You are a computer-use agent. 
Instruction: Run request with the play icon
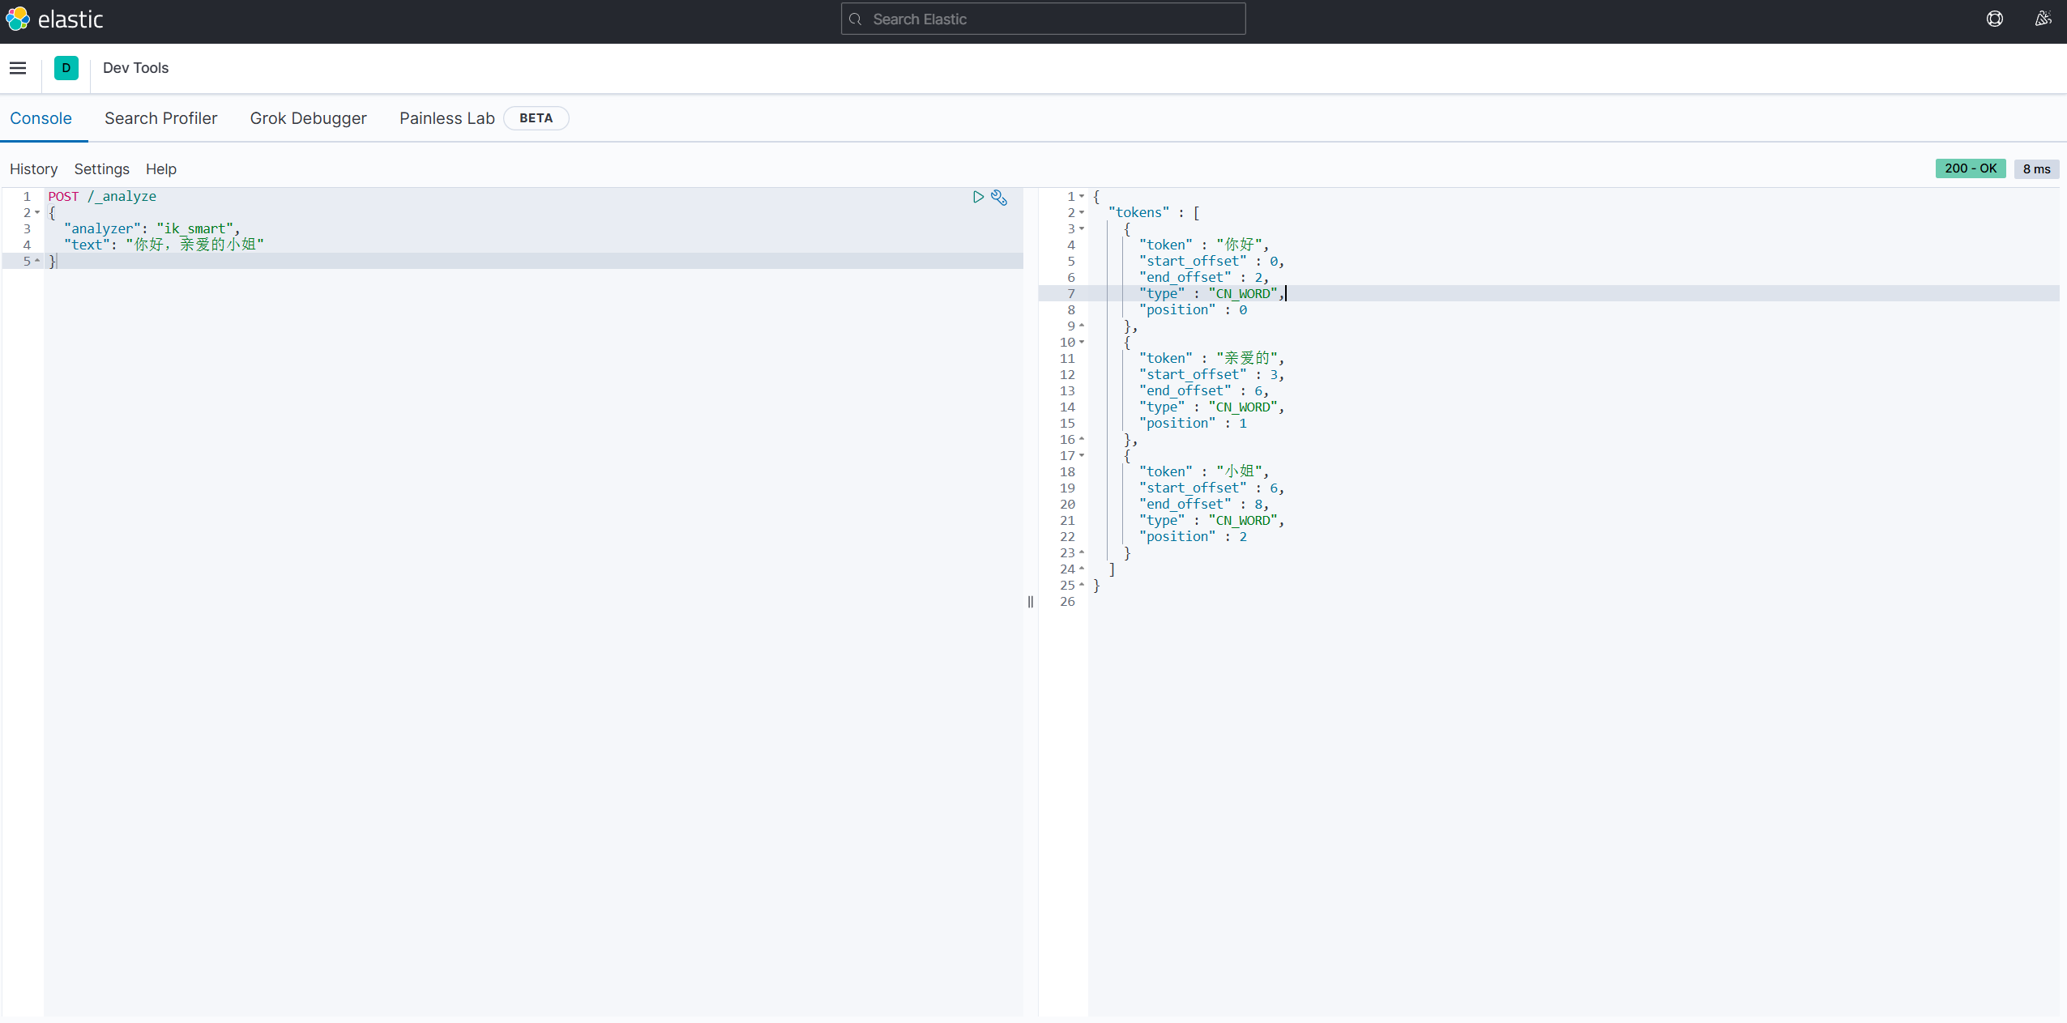[x=978, y=197]
